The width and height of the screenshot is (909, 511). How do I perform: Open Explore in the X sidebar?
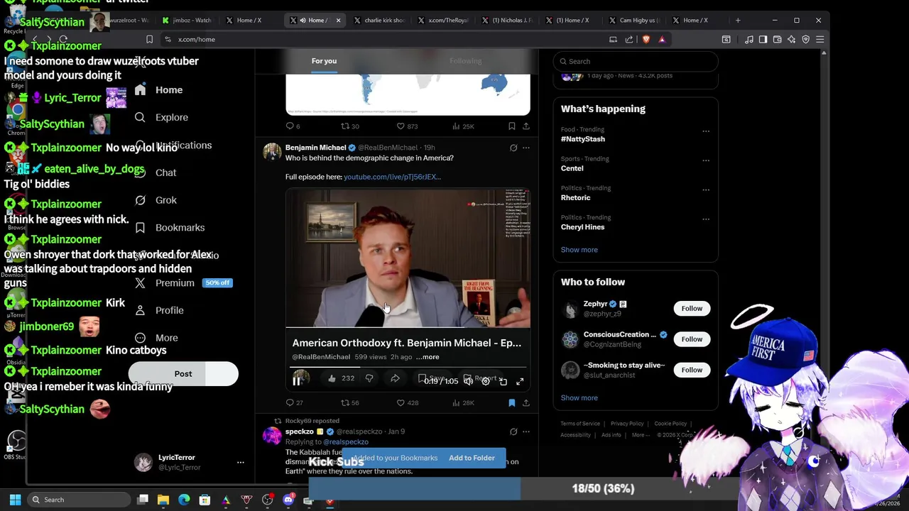click(161, 117)
